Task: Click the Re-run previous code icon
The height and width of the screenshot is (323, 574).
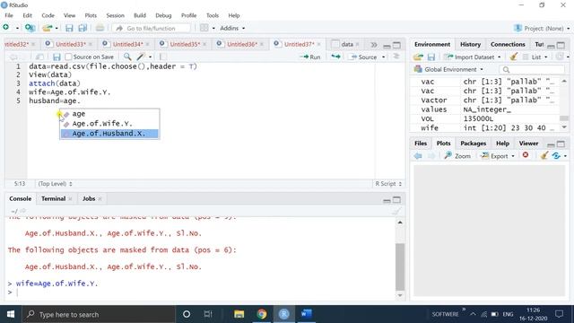Action: (335, 57)
